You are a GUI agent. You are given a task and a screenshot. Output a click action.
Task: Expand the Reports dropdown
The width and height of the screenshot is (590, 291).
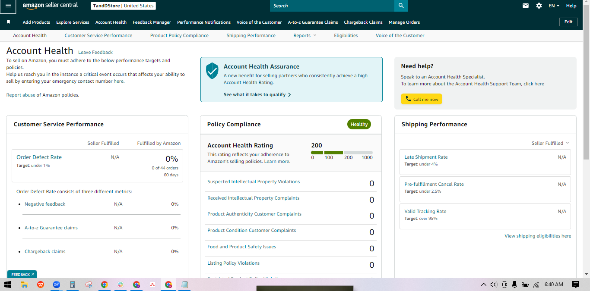[305, 35]
